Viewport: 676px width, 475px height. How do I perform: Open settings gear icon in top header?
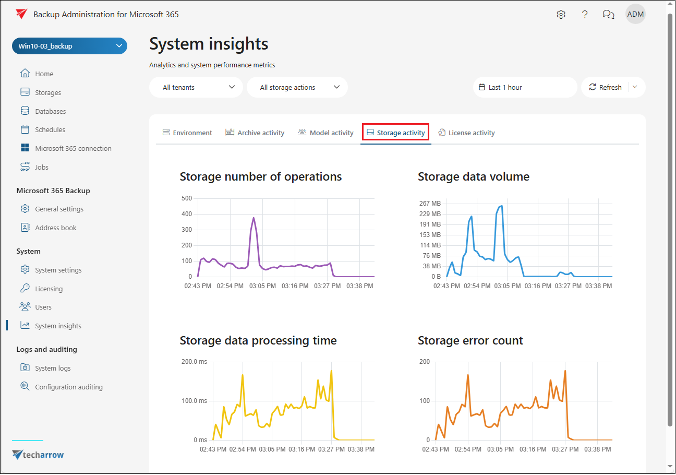pyautogui.click(x=561, y=15)
